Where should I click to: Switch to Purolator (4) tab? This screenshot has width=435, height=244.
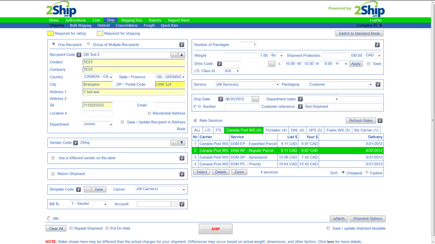click(x=276, y=130)
